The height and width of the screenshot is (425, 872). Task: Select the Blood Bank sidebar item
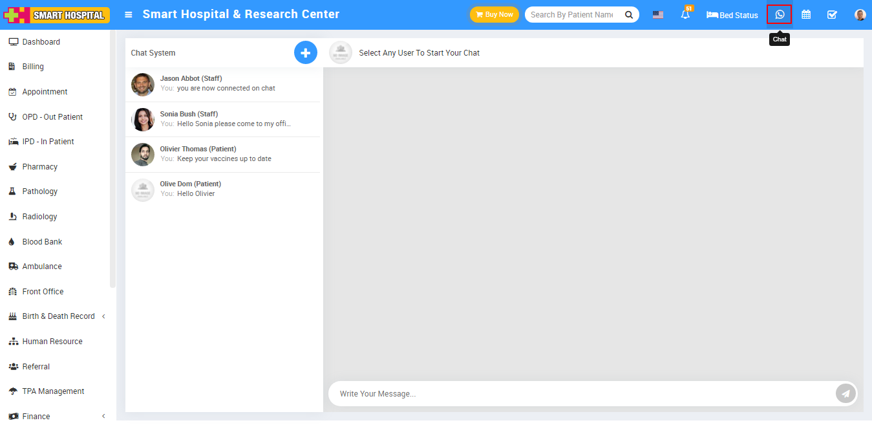pyautogui.click(x=42, y=242)
